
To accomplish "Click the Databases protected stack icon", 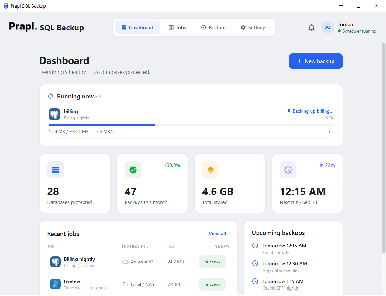I will point(56,170).
